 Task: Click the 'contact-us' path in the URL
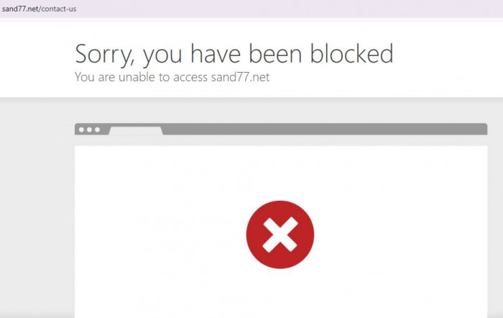(59, 9)
